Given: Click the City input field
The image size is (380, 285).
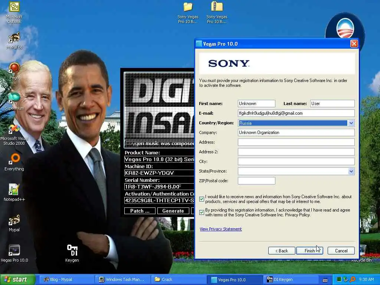Looking at the screenshot, I should coord(296,161).
